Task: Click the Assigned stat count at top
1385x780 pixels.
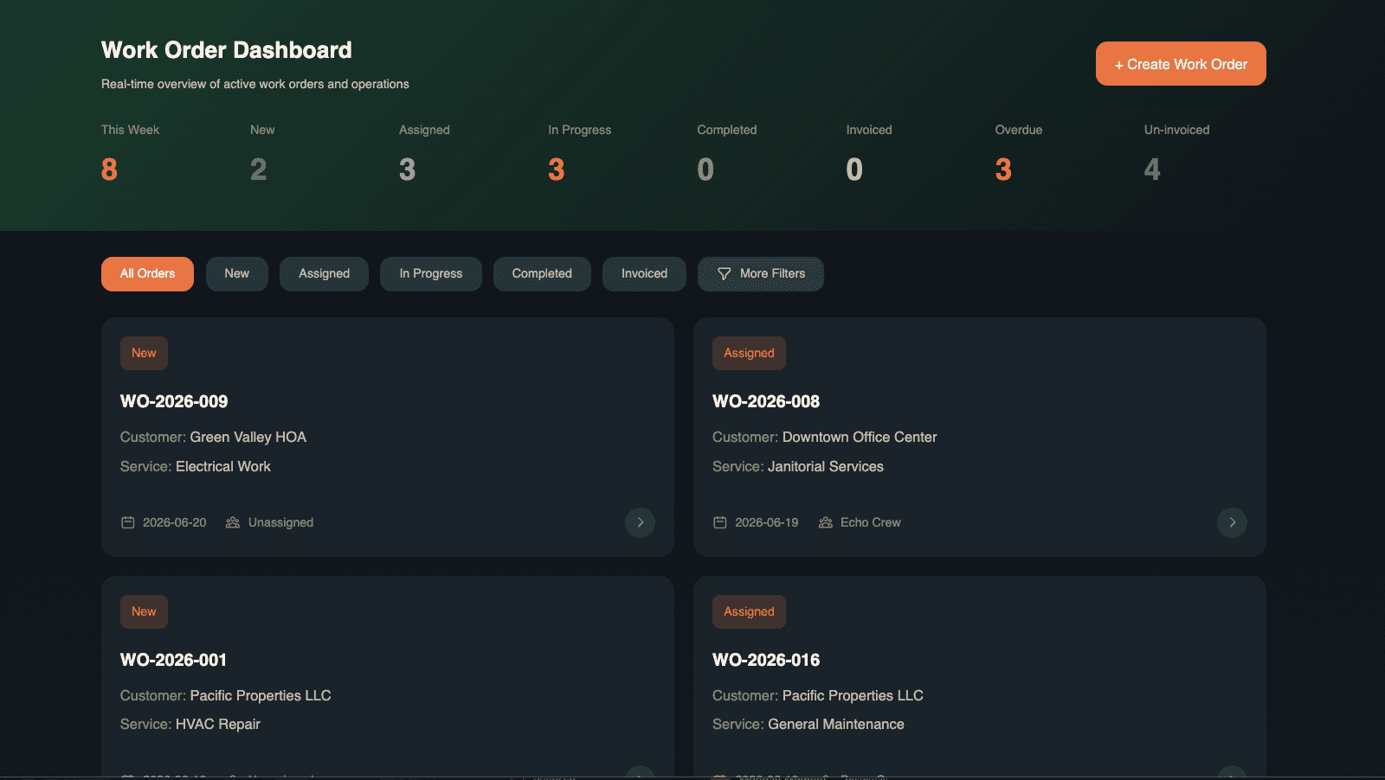Action: tap(408, 169)
